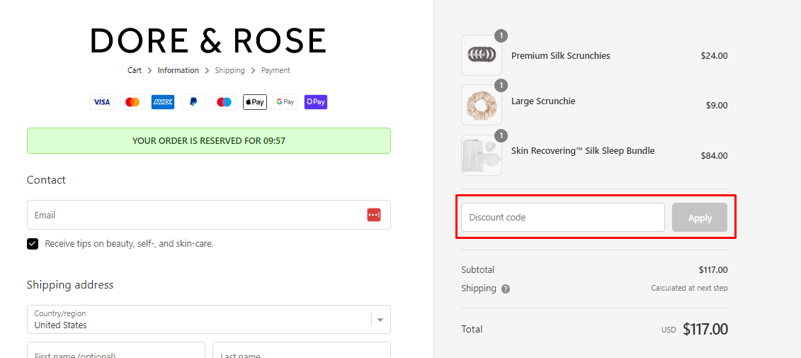Click the Apply discount button
The width and height of the screenshot is (801, 358).
700,218
